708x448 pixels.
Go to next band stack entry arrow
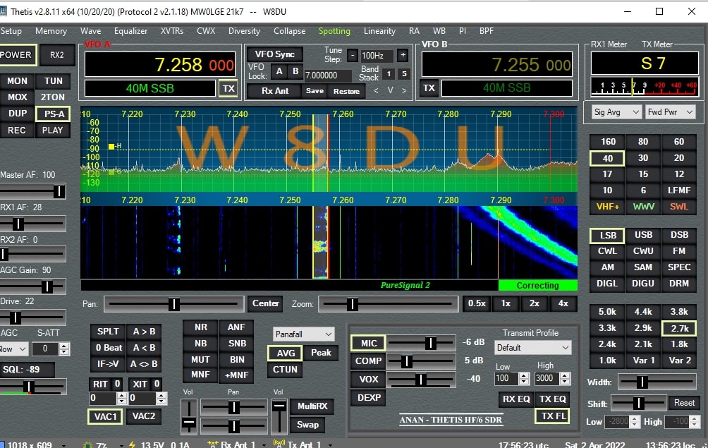(404, 90)
